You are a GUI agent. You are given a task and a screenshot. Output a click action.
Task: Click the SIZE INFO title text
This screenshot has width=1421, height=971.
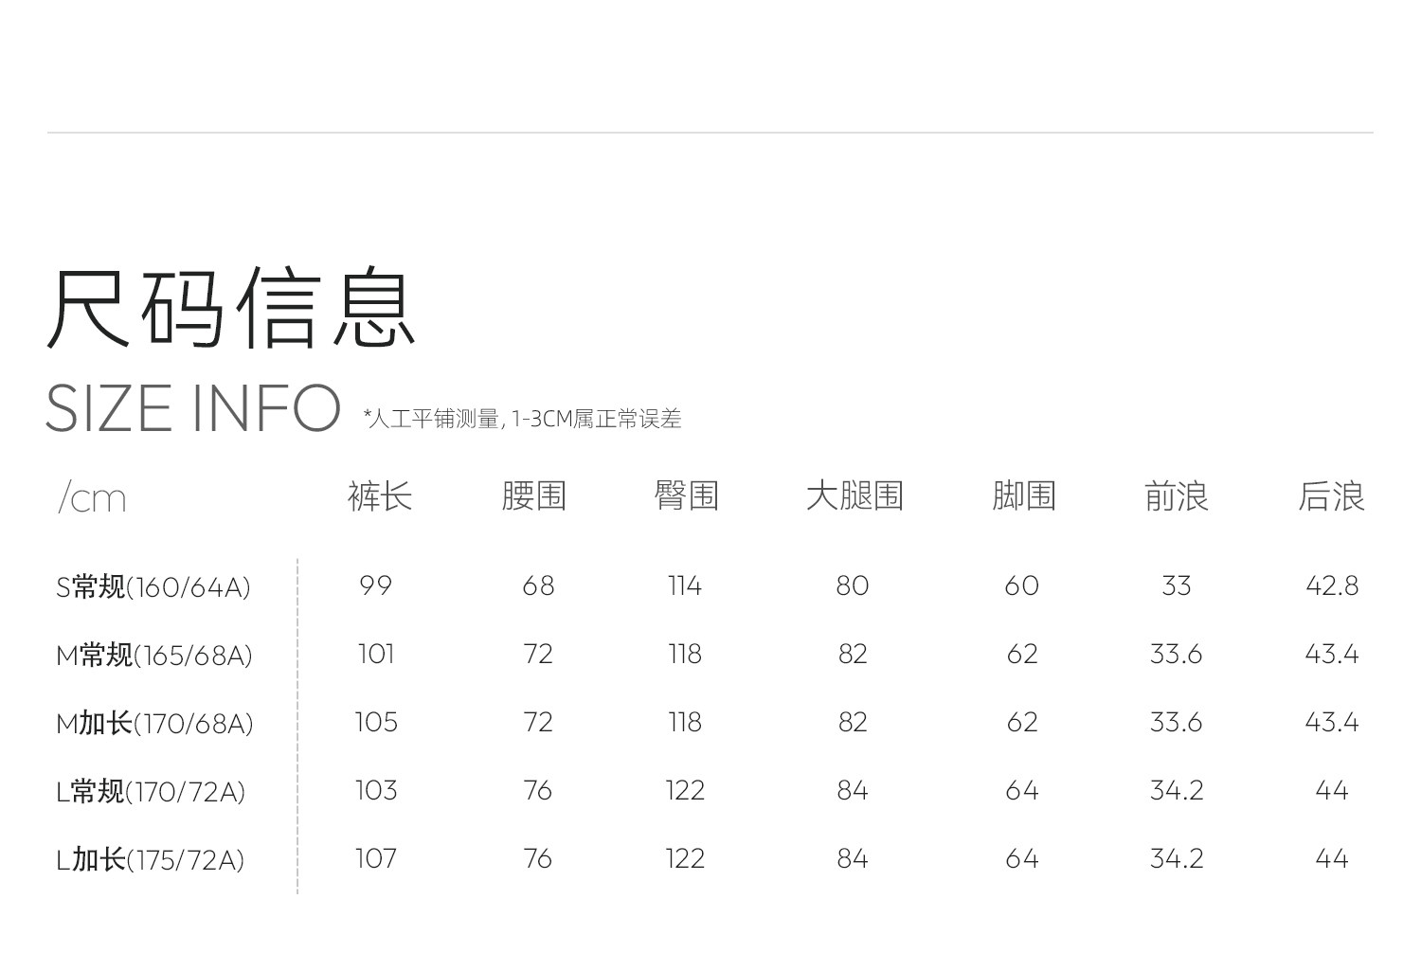click(192, 409)
